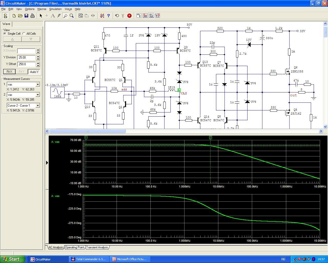Select the AC Analysis tab
Image resolution: width=328 pixels, height=263 pixels.
coord(56,247)
